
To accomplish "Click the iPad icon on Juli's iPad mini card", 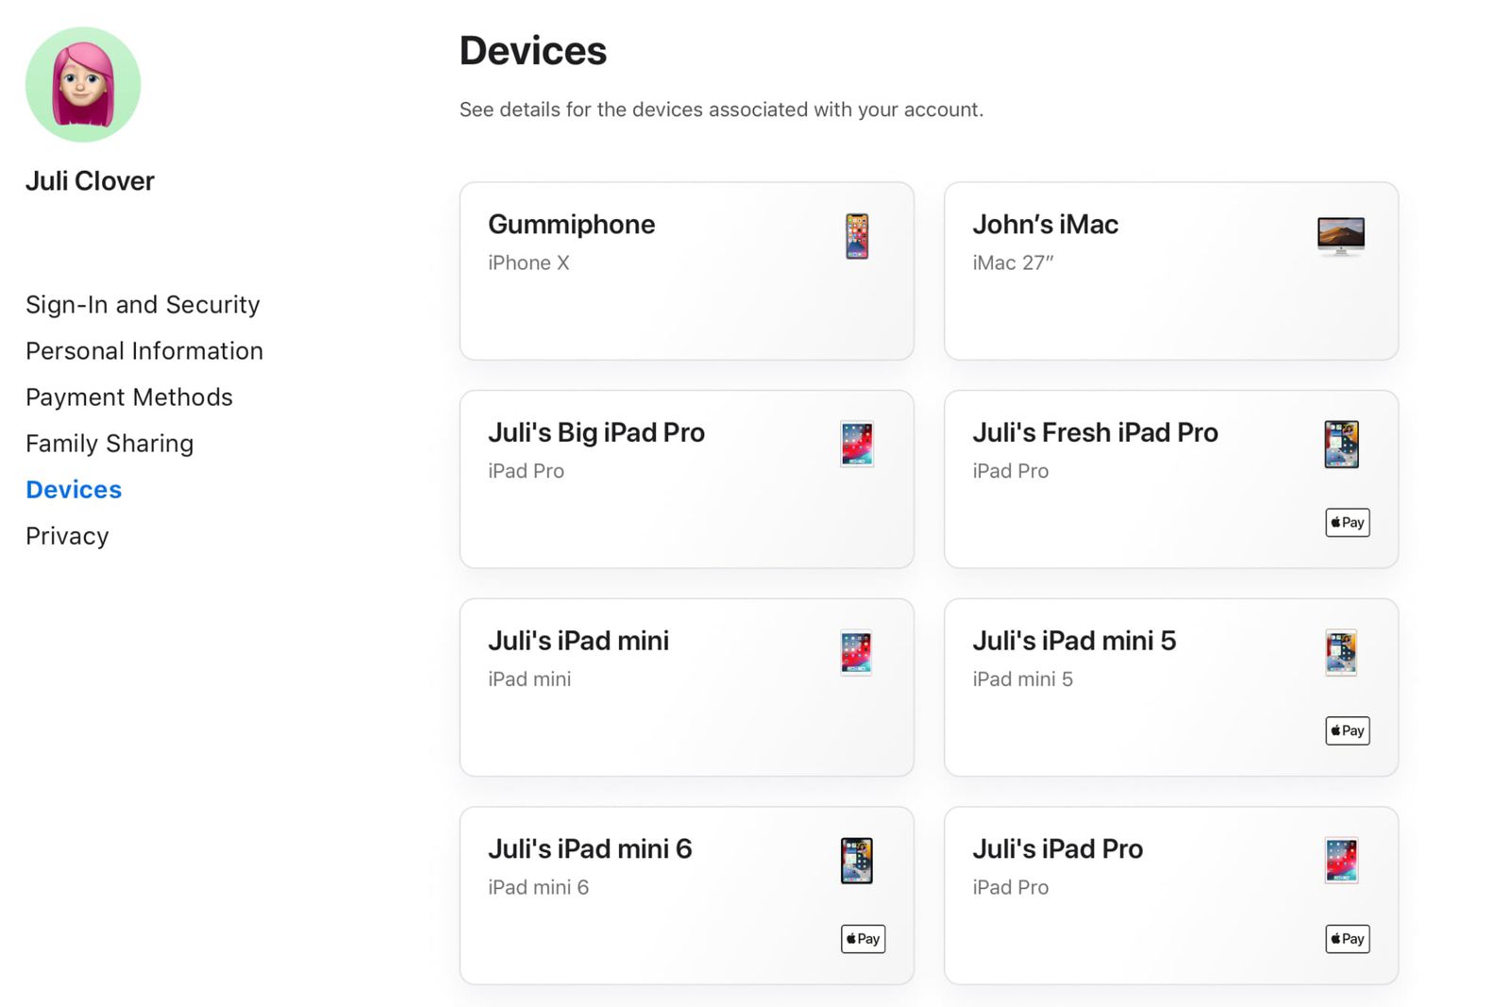I will [x=855, y=651].
